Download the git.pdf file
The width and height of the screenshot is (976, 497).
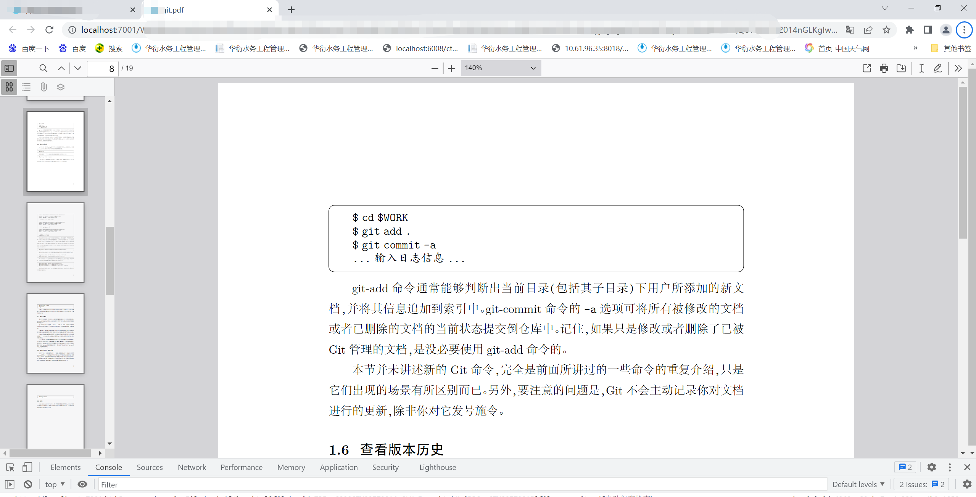901,68
